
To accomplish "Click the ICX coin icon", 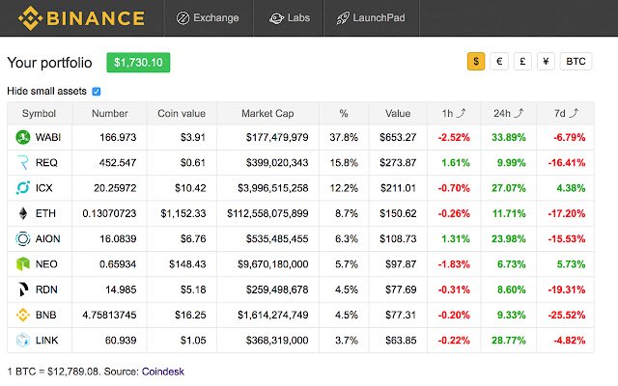I will click(22, 188).
